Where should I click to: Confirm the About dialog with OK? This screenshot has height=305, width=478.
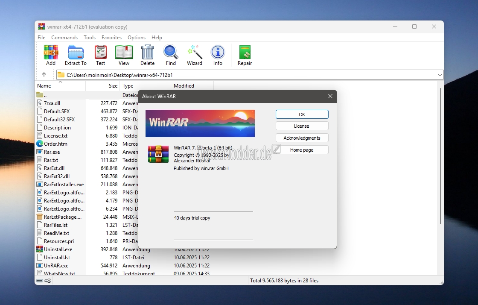pos(302,114)
